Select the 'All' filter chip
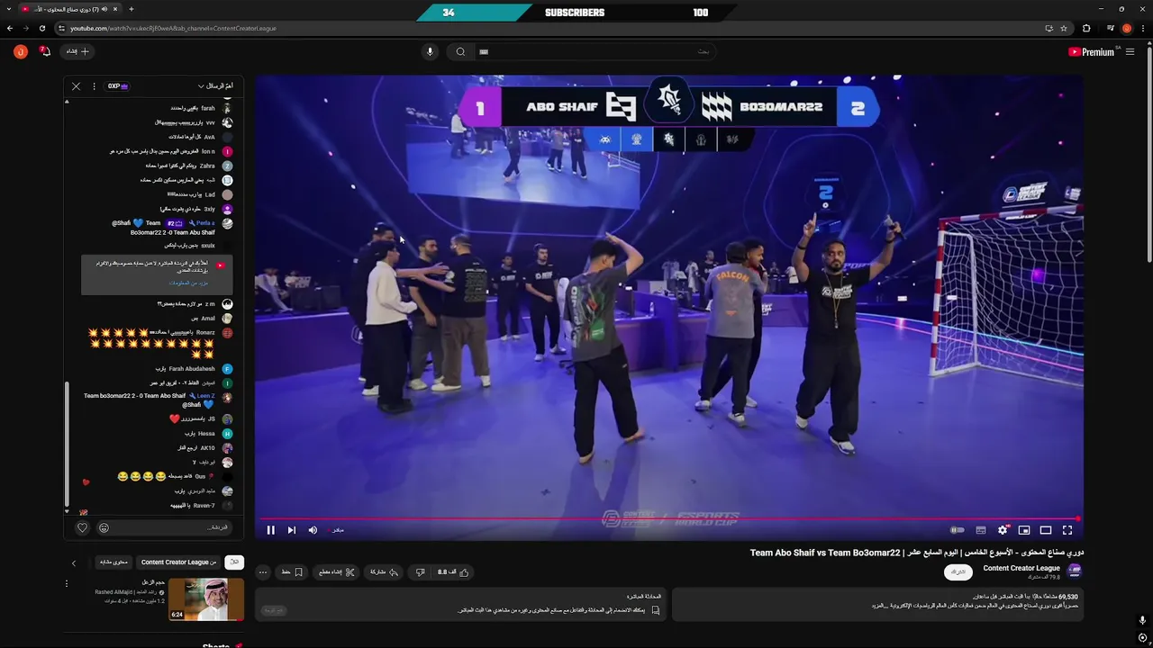 click(234, 562)
